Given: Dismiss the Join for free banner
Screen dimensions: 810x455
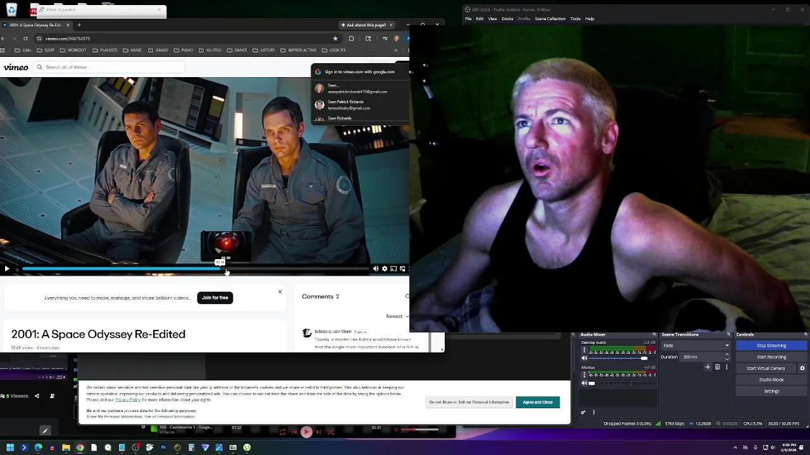Looking at the screenshot, I should (x=280, y=291).
